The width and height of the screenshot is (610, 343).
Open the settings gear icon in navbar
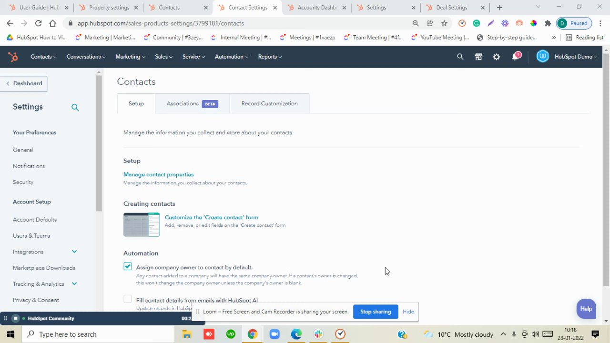pyautogui.click(x=497, y=57)
